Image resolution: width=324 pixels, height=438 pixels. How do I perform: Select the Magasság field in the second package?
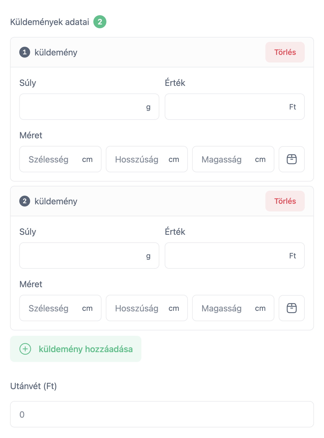233,308
